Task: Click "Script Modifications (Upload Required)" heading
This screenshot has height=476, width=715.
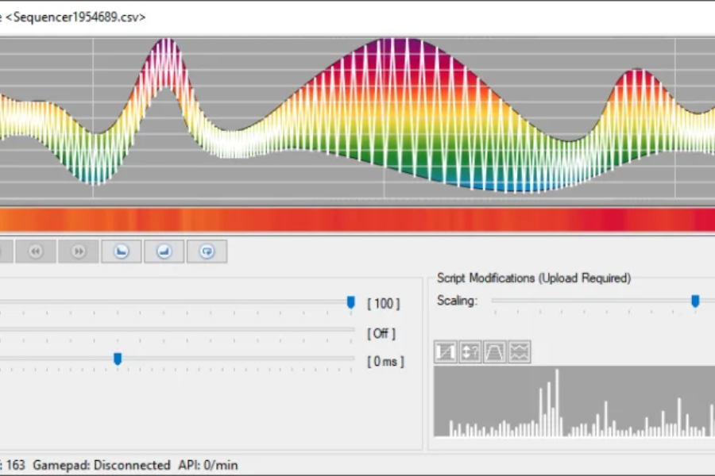Action: (x=534, y=278)
